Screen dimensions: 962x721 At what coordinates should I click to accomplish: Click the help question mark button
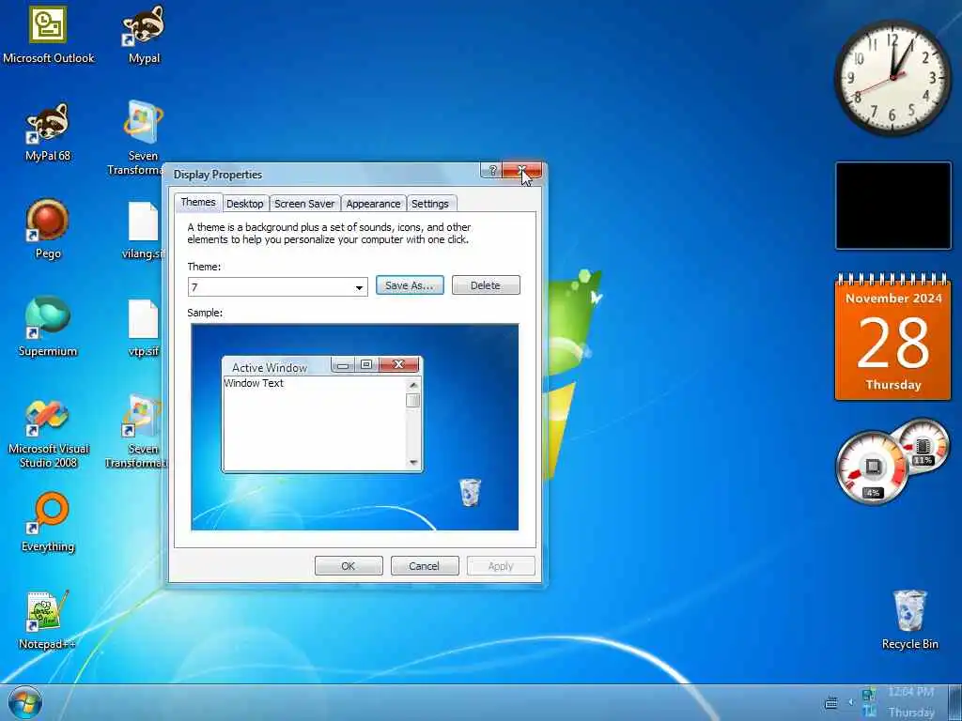pos(492,171)
